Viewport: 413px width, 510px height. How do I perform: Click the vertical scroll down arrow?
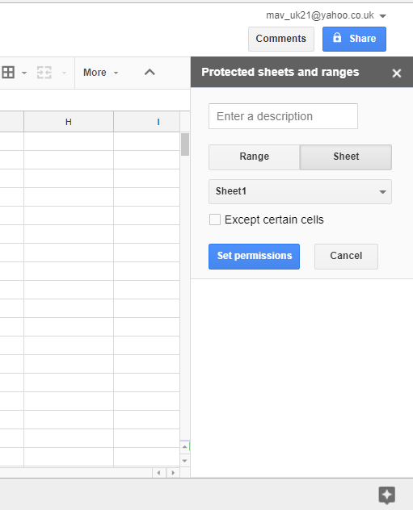pos(184,461)
